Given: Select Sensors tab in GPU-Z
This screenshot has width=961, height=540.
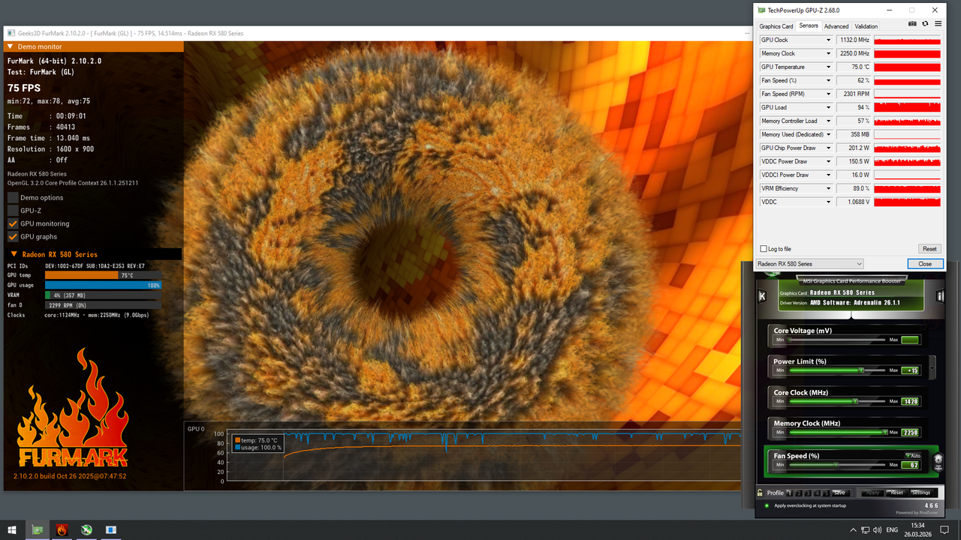Looking at the screenshot, I should [x=809, y=25].
